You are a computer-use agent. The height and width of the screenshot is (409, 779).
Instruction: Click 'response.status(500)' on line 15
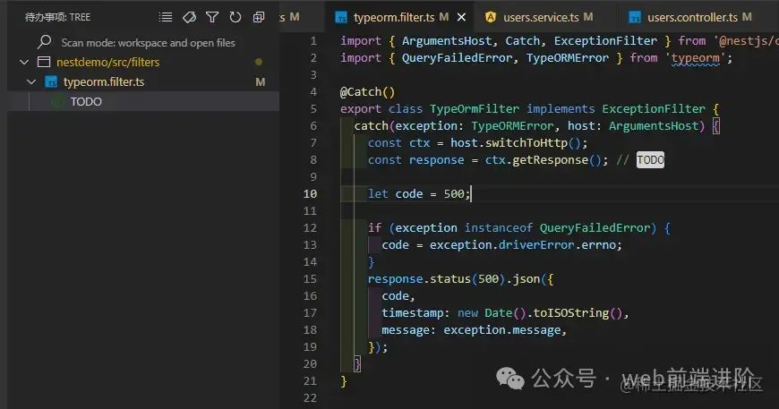(x=436, y=279)
